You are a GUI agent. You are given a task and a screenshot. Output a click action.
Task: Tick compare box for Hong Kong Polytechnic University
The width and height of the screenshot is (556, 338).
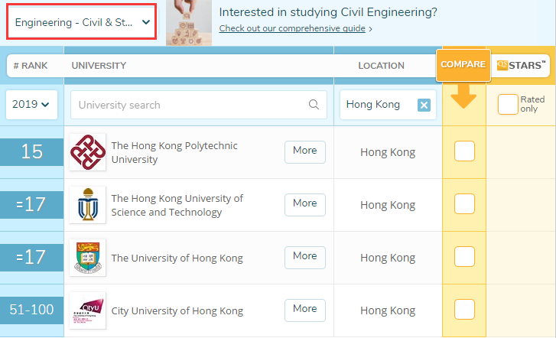point(464,151)
